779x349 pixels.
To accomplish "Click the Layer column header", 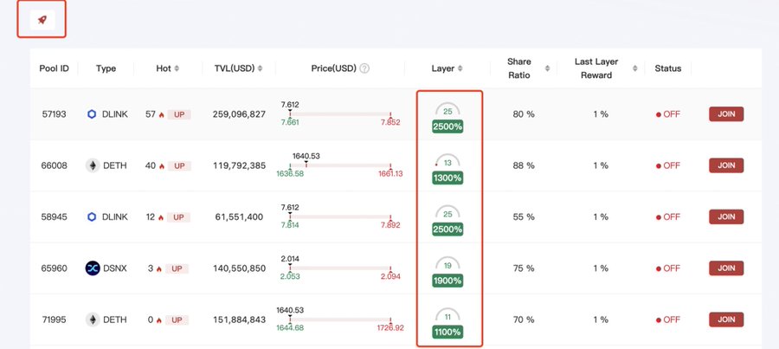I will click(x=447, y=68).
